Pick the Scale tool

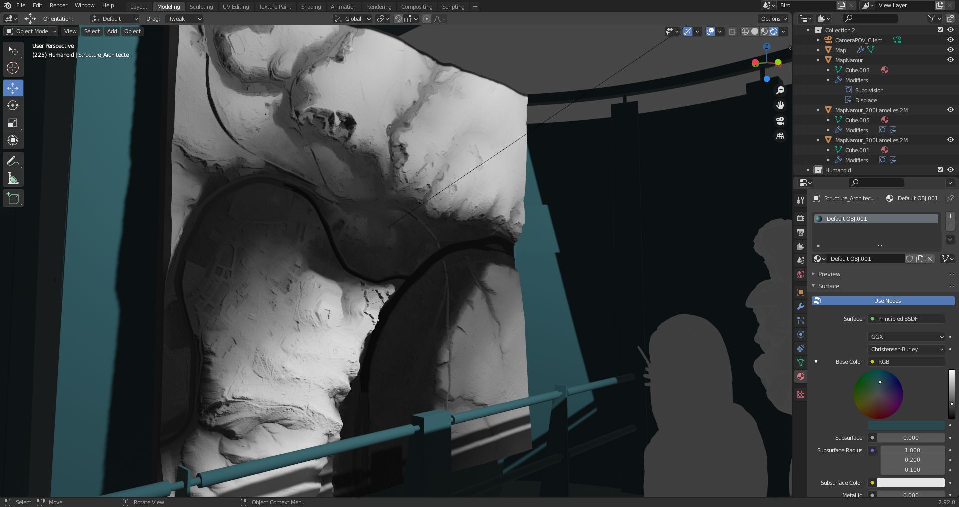(x=13, y=123)
